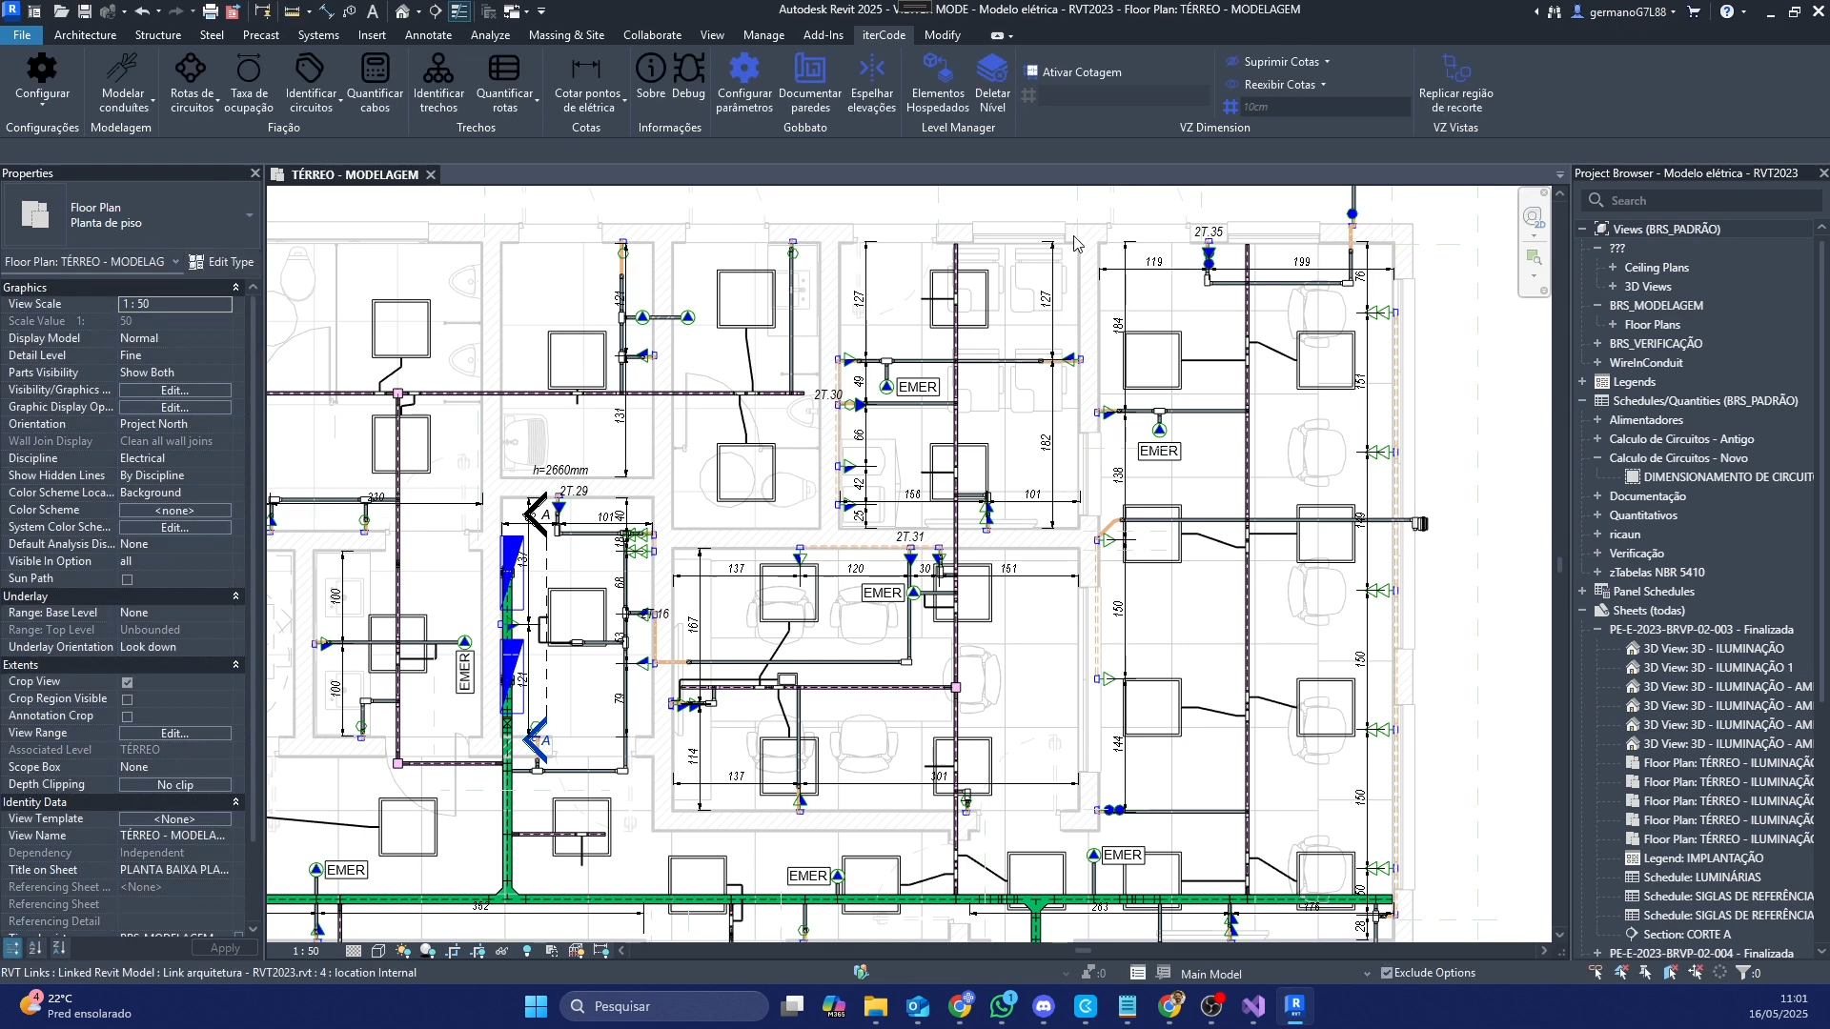Open the Systems ribbon tab
This screenshot has width=1830, height=1029.
coord(318,35)
